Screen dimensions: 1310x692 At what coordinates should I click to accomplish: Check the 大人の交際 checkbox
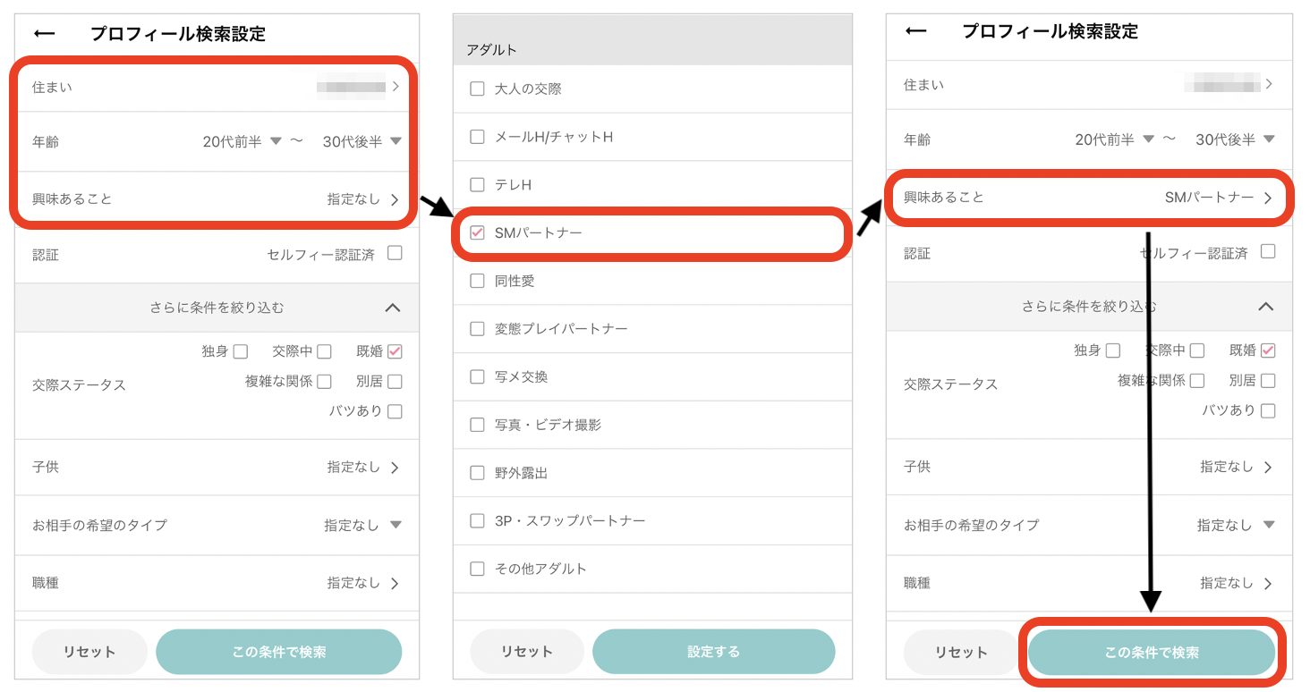coord(478,89)
